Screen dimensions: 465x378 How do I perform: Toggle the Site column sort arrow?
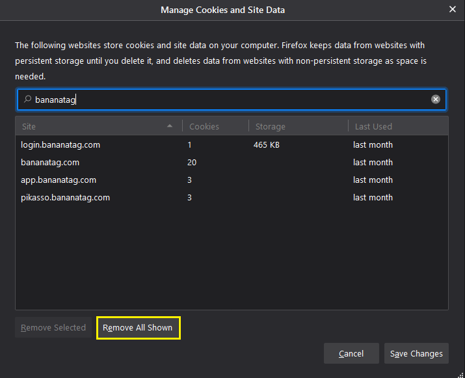(170, 126)
